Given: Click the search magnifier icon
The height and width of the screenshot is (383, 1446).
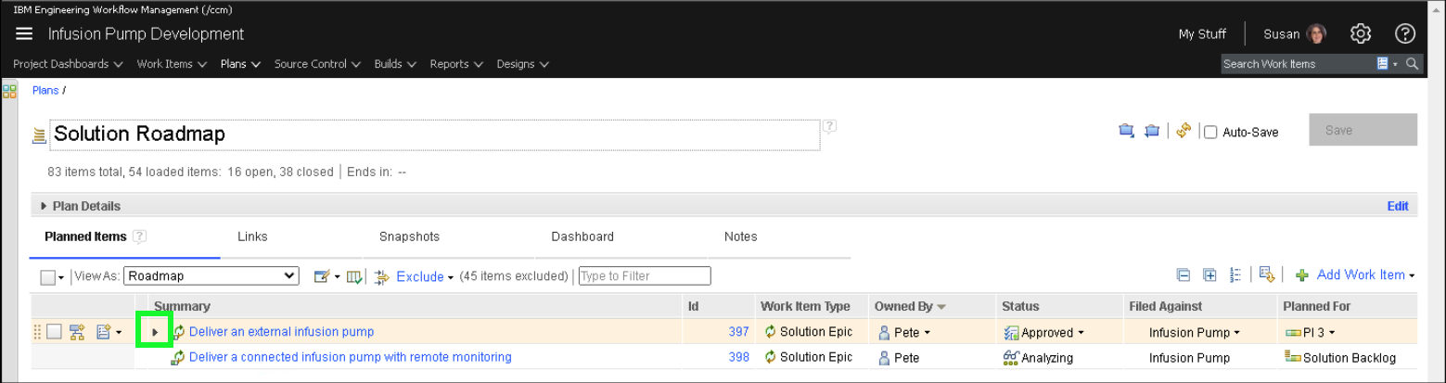Looking at the screenshot, I should [x=1411, y=64].
